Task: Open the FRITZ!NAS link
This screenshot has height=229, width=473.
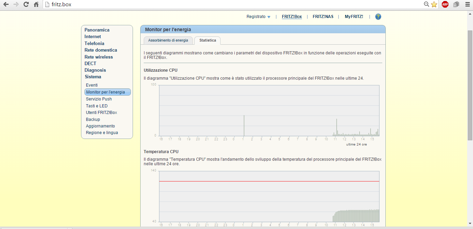Action: point(323,17)
